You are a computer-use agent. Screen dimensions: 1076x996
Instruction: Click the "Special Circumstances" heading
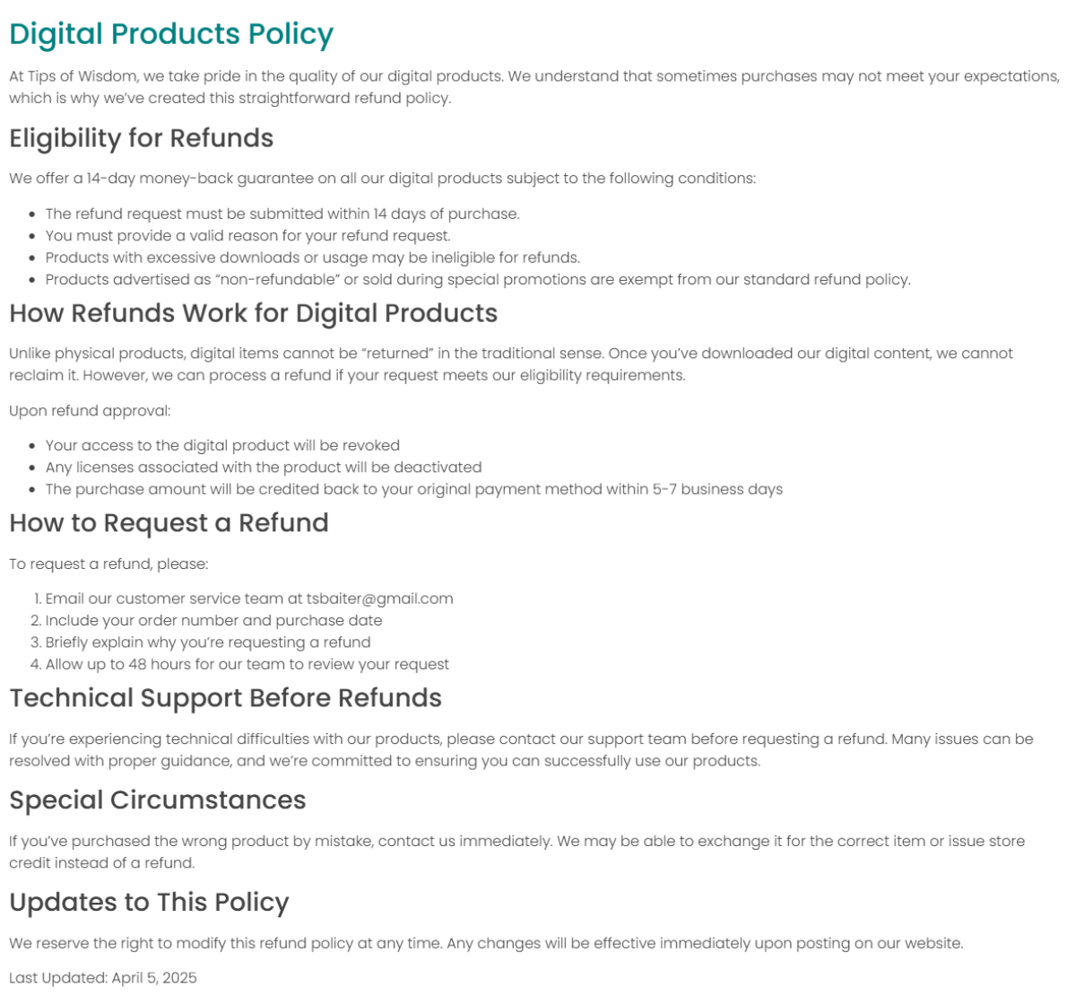[x=158, y=800]
